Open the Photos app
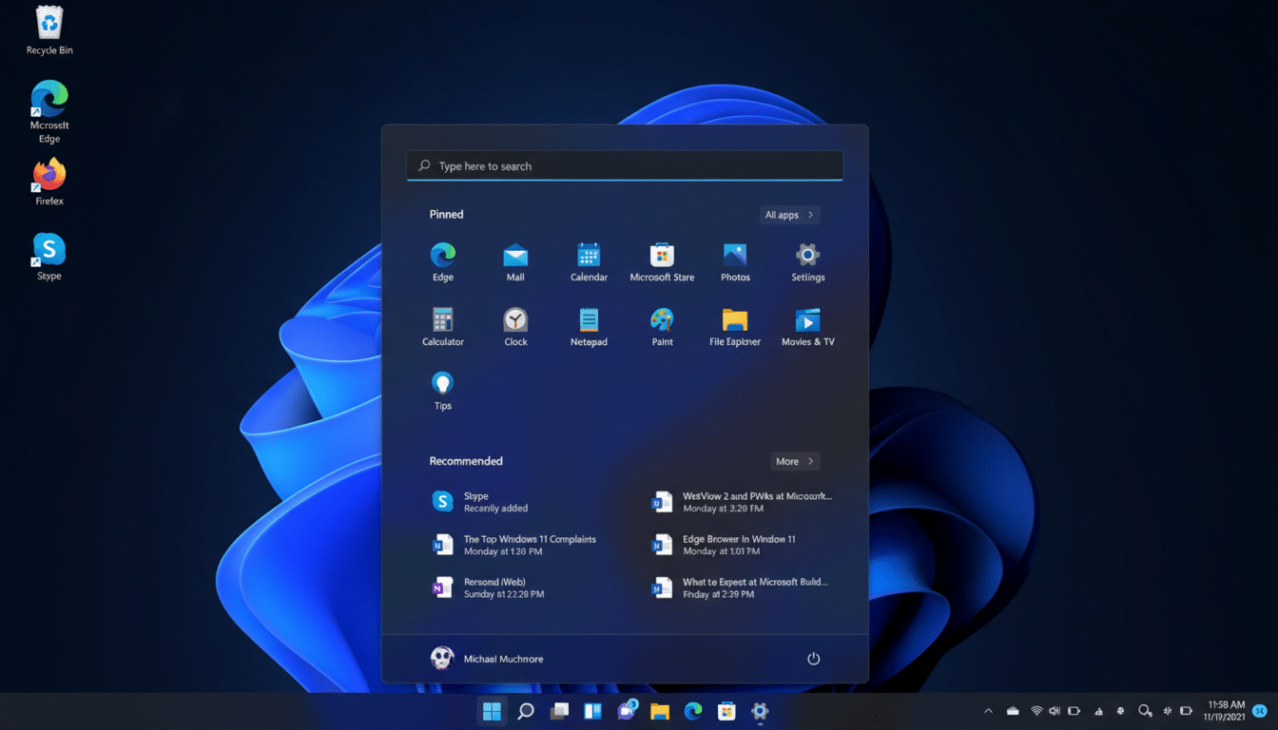Image resolution: width=1278 pixels, height=730 pixels. [734, 257]
